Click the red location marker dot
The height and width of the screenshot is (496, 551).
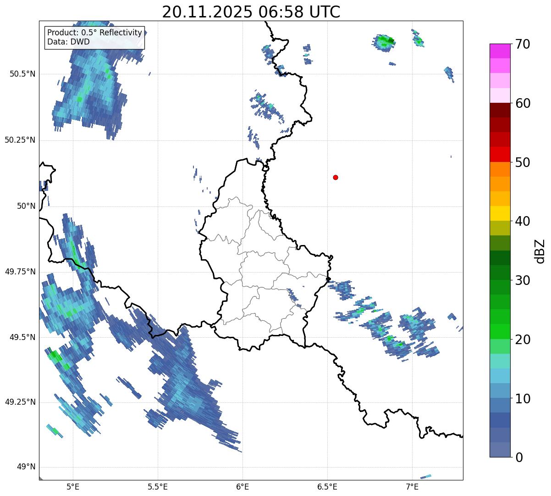(336, 177)
